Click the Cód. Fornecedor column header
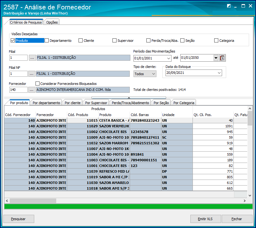This screenshot has height=228, width=256. click(20, 115)
